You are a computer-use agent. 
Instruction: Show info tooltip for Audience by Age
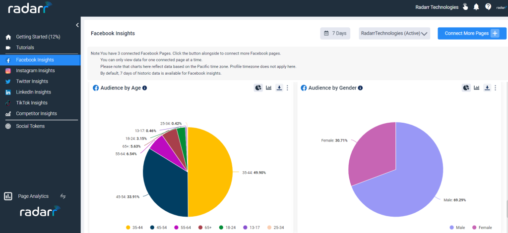(145, 88)
